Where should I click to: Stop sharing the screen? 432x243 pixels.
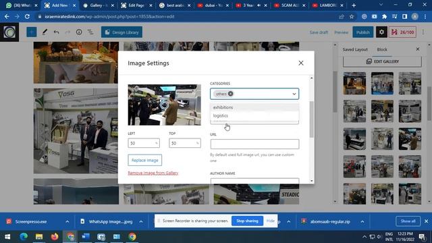tap(247, 221)
